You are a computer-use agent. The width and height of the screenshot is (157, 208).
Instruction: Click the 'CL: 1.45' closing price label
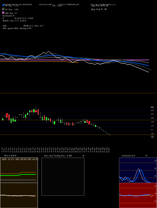click(x=57, y=6)
